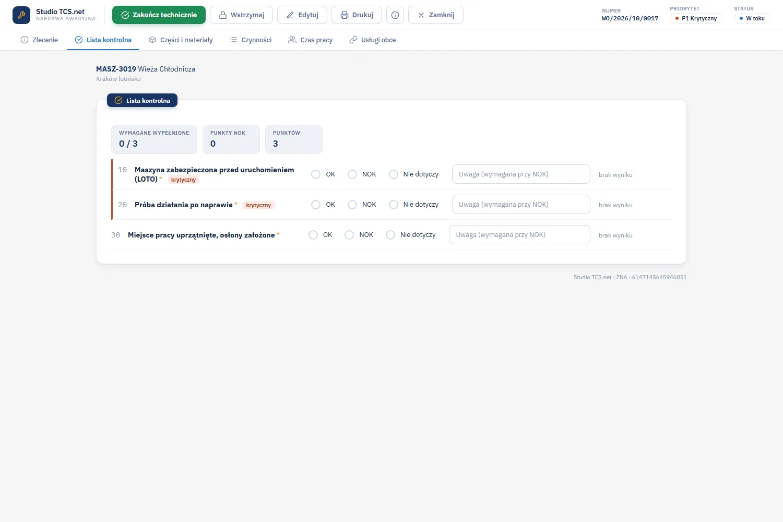Viewport: 783px width, 522px height.
Task: Click the krytyczny tag on Próba działania
Action: (258, 205)
